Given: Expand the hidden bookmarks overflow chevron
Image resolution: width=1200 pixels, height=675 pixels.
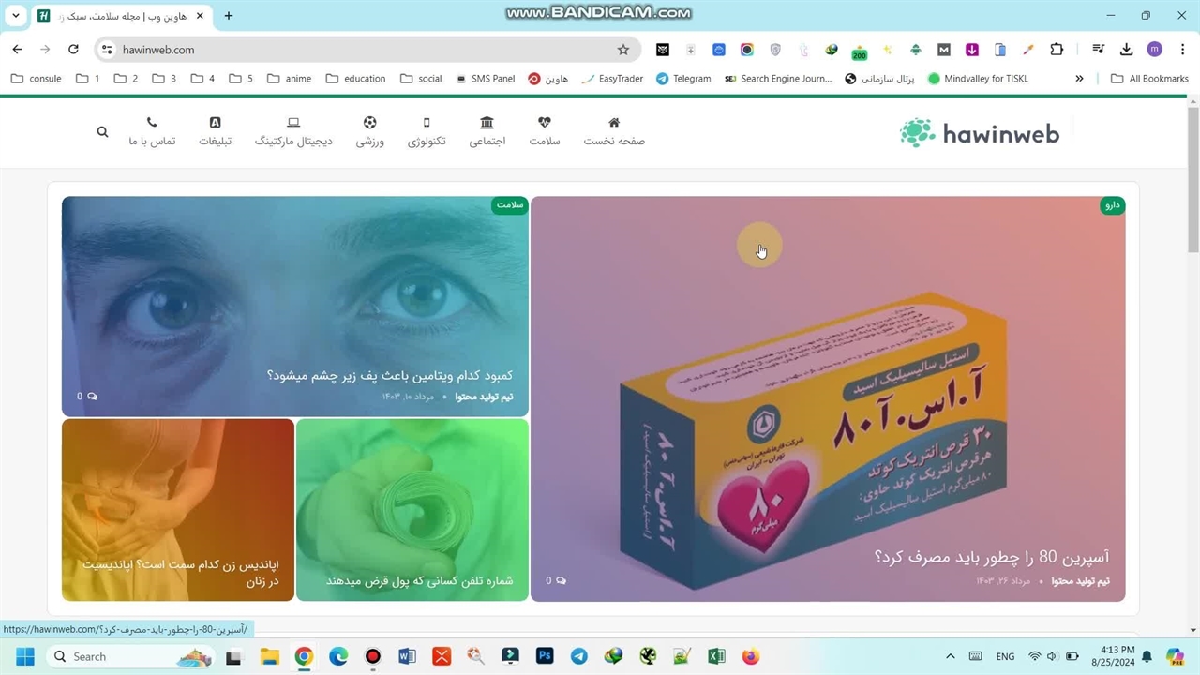Looking at the screenshot, I should pos(1079,79).
